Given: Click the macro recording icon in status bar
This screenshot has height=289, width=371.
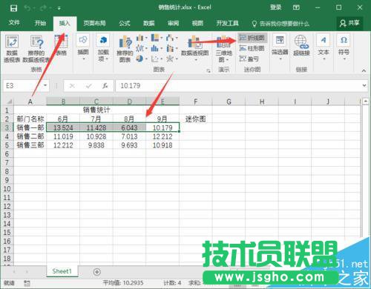Looking at the screenshot, I should point(27,283).
